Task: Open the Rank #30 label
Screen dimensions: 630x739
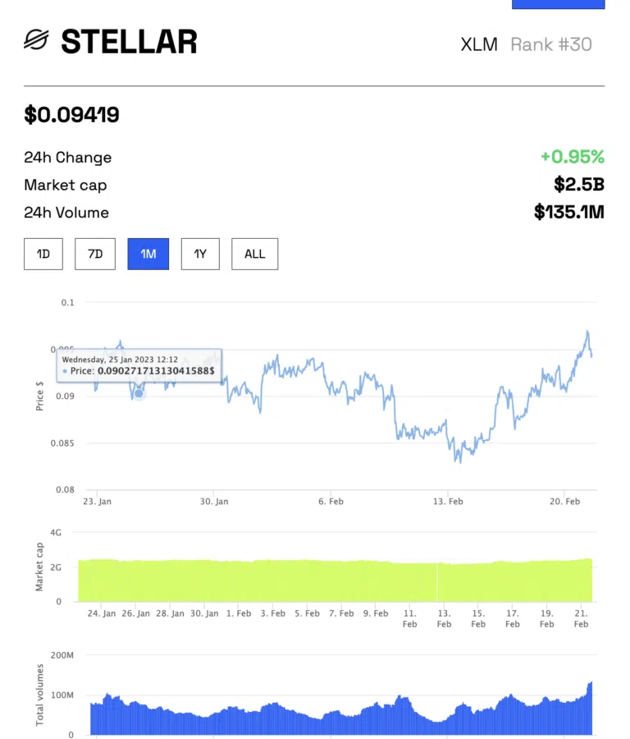Action: [x=550, y=44]
